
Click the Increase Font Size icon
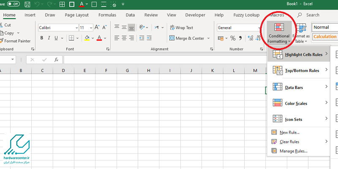97,27
